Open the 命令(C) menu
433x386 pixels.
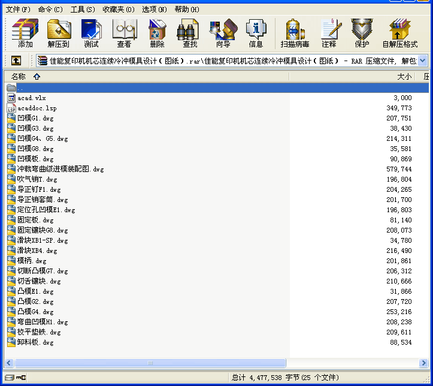pyautogui.click(x=50, y=10)
